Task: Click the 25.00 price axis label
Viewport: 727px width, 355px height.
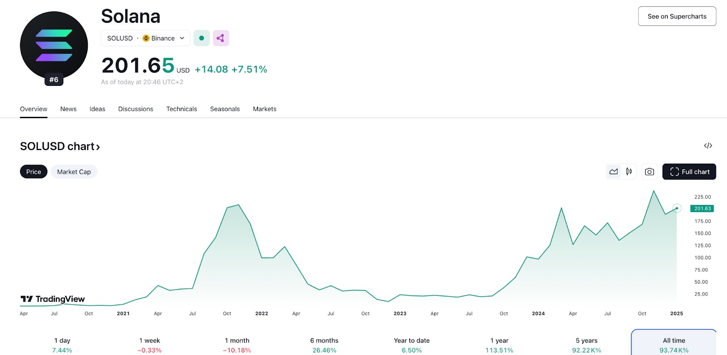Action: 701,294
